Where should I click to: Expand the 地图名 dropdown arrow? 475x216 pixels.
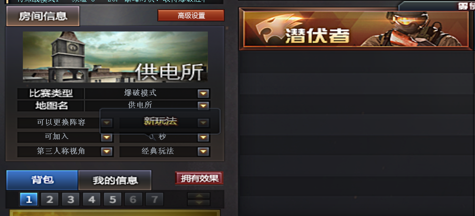[x=203, y=106]
